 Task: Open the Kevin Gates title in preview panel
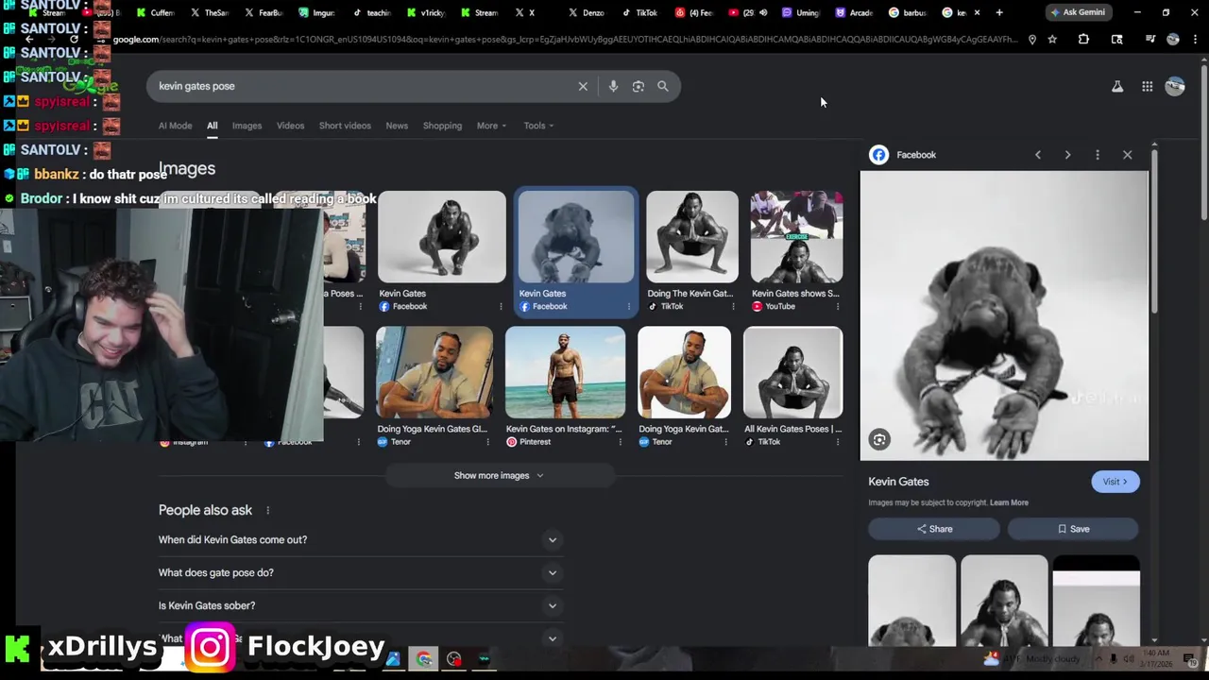click(898, 482)
